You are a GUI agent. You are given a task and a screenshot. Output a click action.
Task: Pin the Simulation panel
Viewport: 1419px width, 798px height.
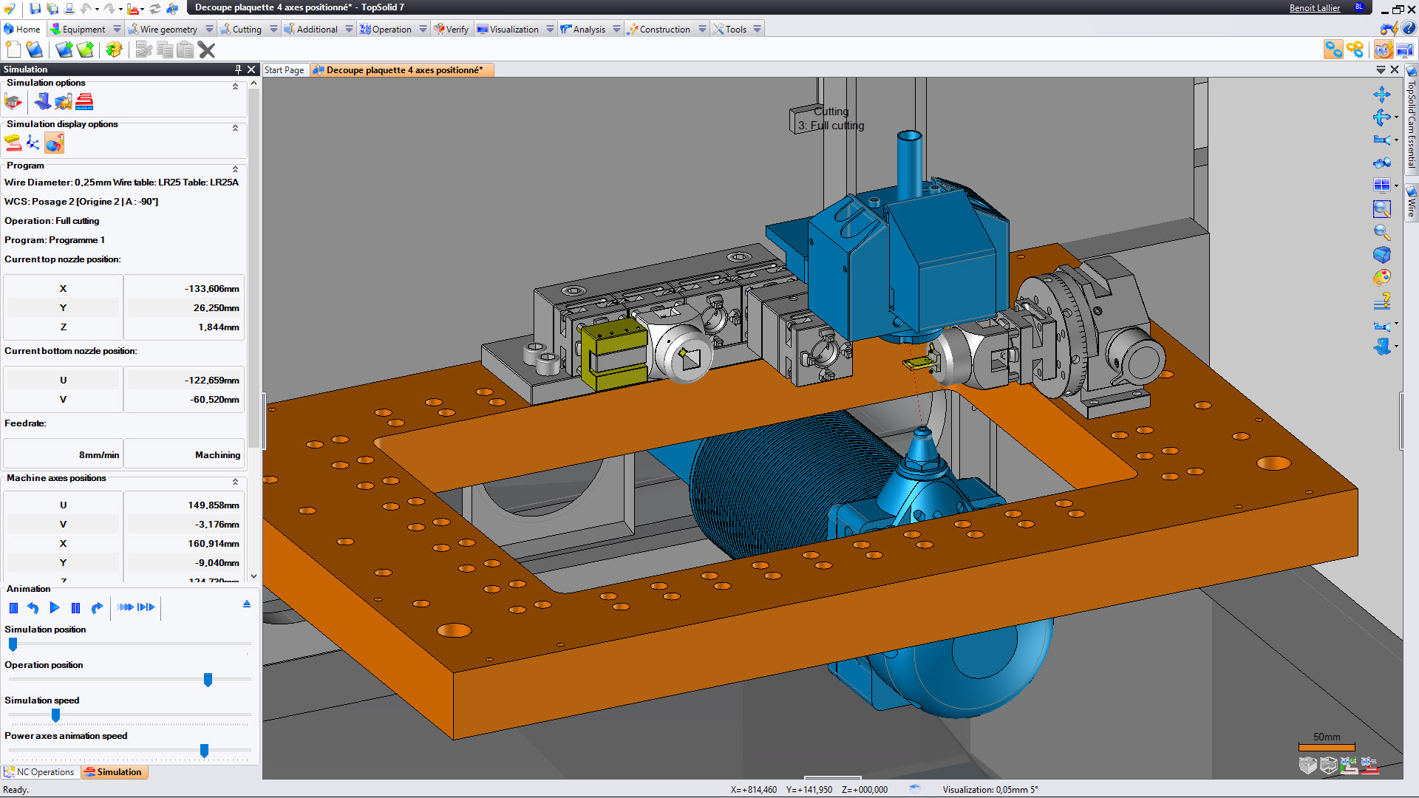(238, 69)
